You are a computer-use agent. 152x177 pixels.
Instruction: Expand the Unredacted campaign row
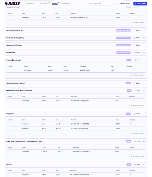[x=144, y=53]
